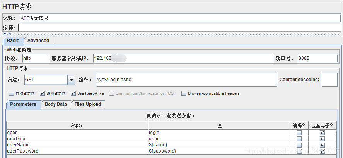Image resolution: width=343 pixels, height=158 pixels.
Task: Click the Content encoding field
Action: point(329,80)
